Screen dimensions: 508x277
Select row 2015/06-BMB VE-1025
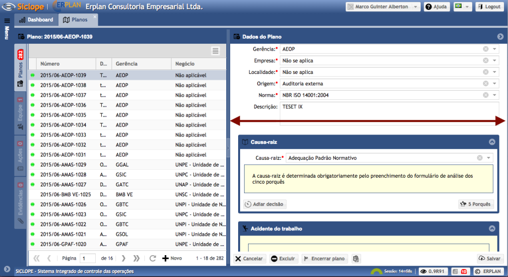point(127,195)
